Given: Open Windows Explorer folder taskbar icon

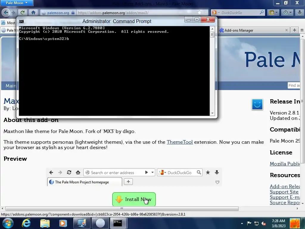Looking at the screenshot, I should pos(45,223).
